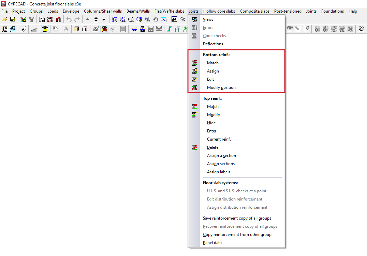Open the Loads menu
This screenshot has height=256, width=367.
[x=53, y=11]
